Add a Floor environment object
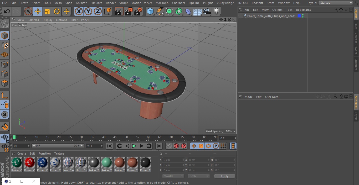 [x=198, y=11]
